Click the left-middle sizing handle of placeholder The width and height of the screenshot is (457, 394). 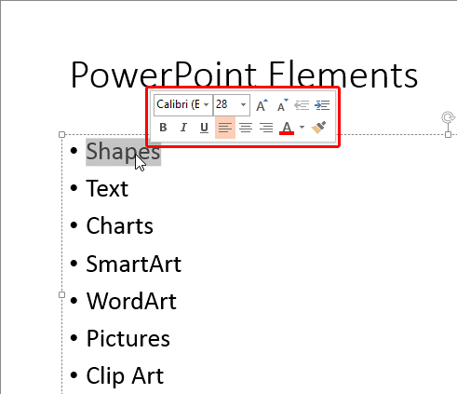(x=61, y=294)
